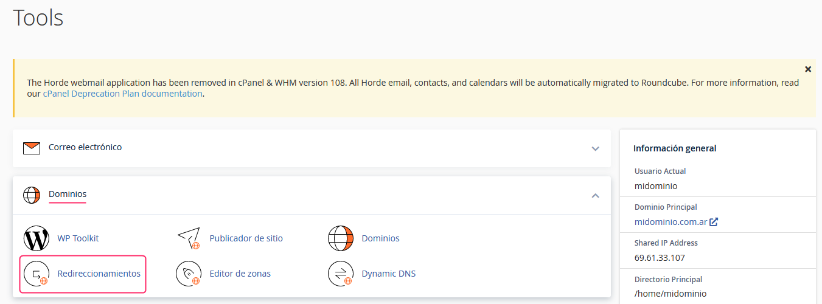Open the Publicador de sitio text link
Image resolution: width=822 pixels, height=304 pixels.
(246, 238)
